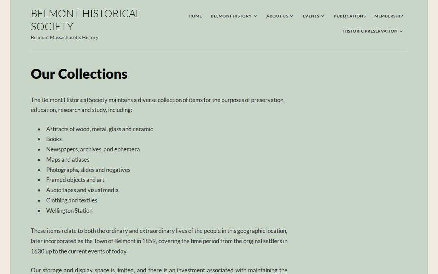Open the Events menu item
The image size is (438, 274).
[311, 16]
